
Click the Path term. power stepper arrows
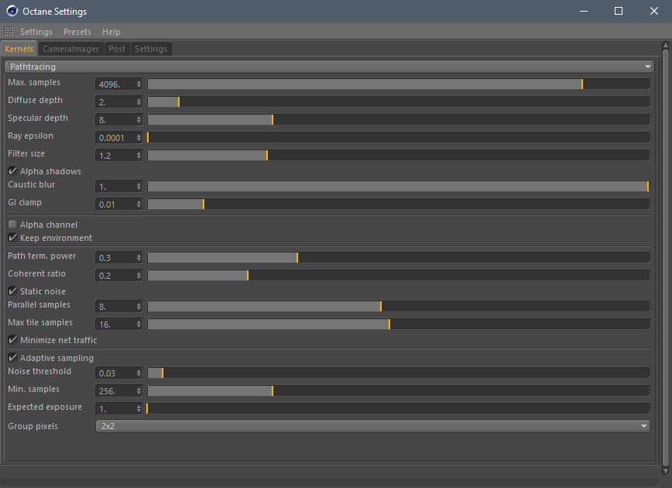click(x=139, y=257)
